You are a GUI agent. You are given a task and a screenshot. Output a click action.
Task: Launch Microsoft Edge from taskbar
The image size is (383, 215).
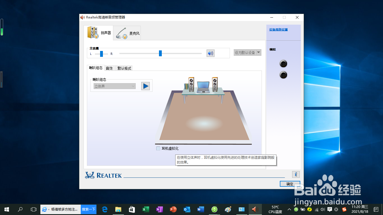point(105,209)
